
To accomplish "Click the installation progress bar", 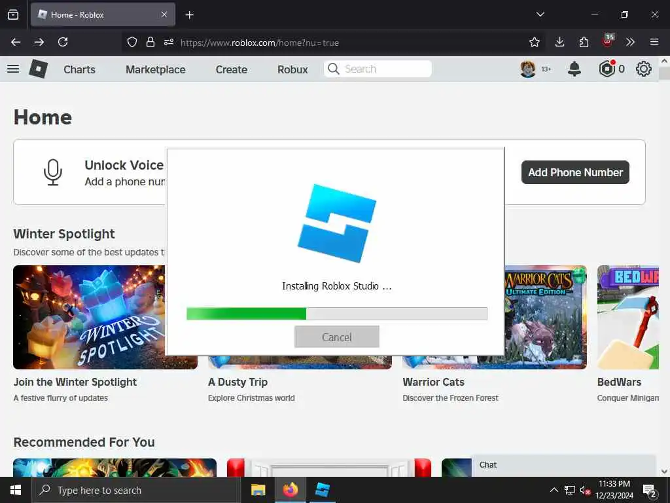I will (x=337, y=314).
